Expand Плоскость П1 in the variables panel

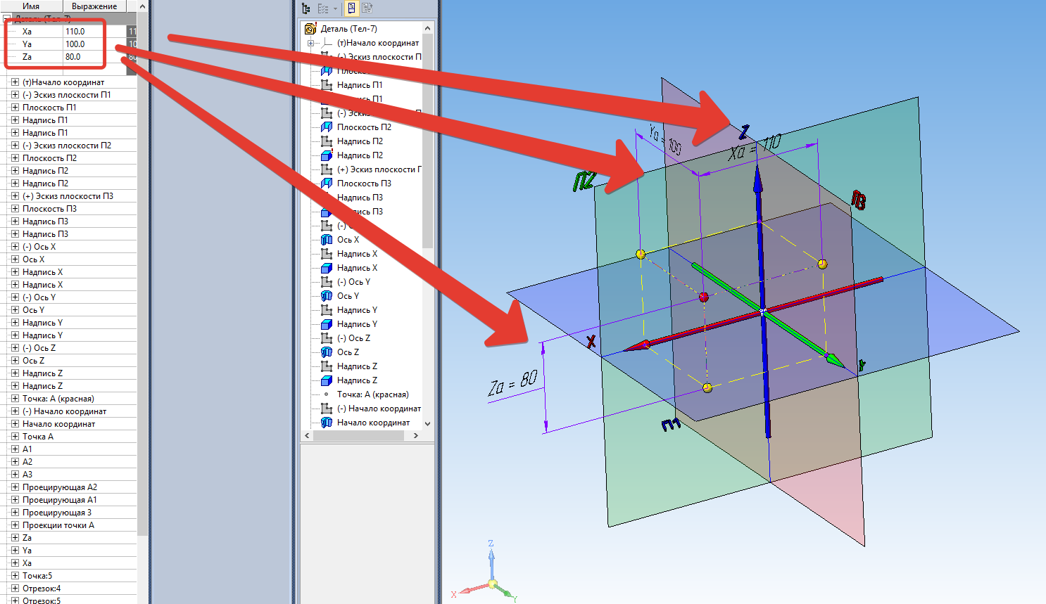tap(15, 108)
